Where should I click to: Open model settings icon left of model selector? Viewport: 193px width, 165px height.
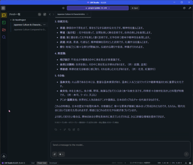click(63, 8)
